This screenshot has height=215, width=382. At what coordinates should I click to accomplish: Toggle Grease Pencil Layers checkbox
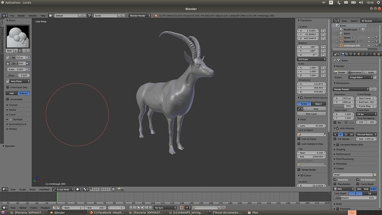pos(302,98)
